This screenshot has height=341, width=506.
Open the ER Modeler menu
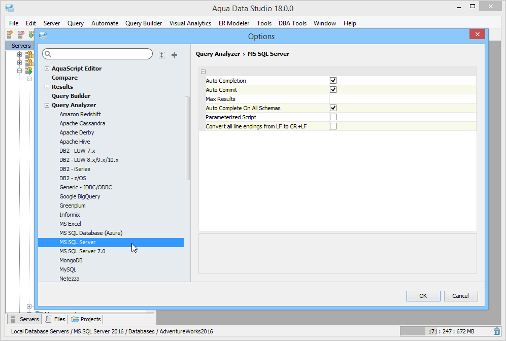[x=234, y=23]
